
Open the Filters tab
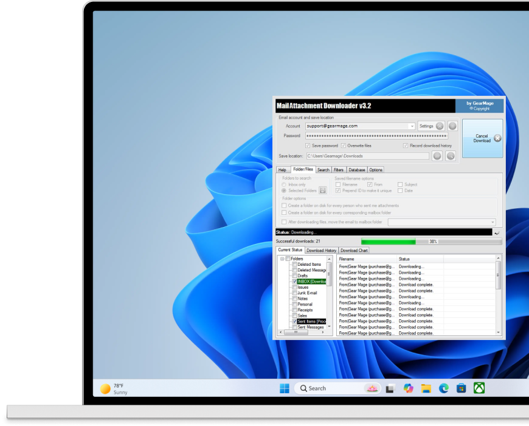[339, 170]
